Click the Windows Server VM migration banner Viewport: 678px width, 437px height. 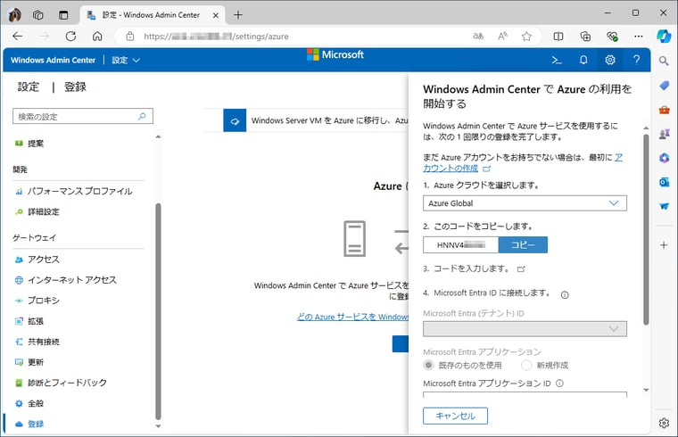click(x=316, y=120)
